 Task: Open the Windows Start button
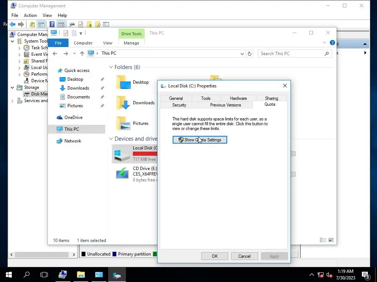point(9,275)
